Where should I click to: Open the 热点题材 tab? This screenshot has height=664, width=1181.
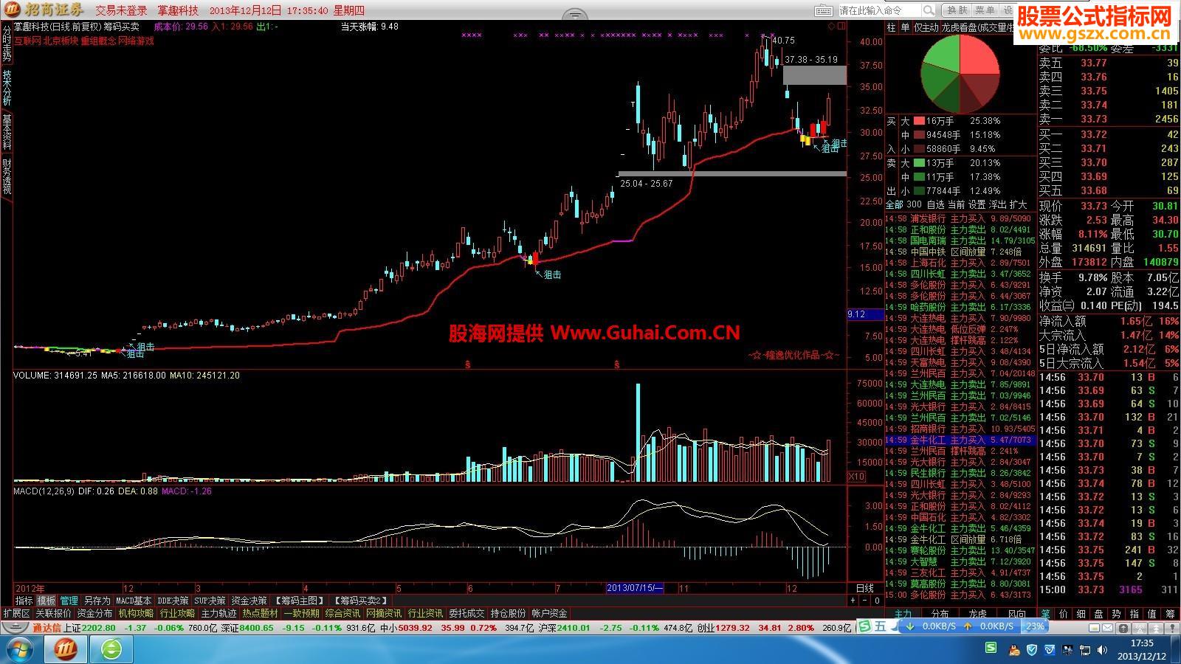point(261,613)
